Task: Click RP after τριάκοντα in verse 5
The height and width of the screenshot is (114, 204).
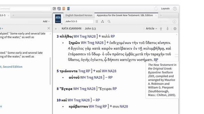Action: [88, 71]
